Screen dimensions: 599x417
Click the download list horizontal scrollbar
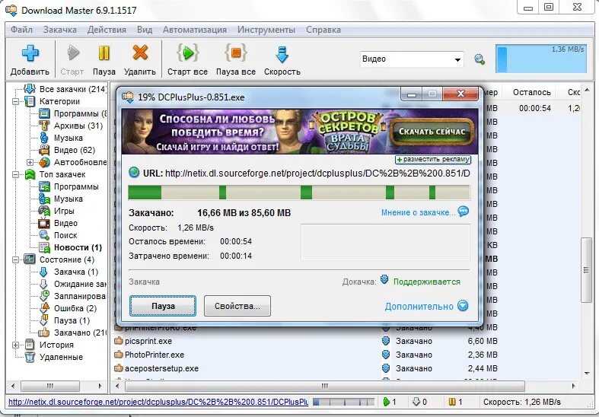325,386
